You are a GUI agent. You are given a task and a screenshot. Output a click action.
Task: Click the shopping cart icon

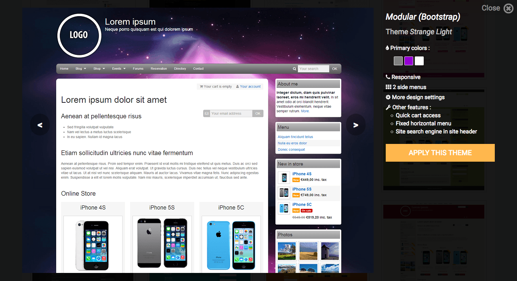pos(201,86)
